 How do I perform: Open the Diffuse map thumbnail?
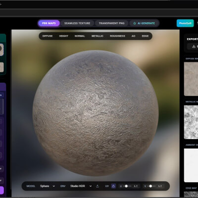tap(191, 79)
